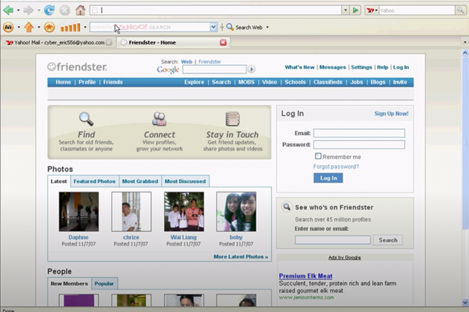Open boby's photo thumbnail
The height and width of the screenshot is (312, 469).
click(236, 211)
